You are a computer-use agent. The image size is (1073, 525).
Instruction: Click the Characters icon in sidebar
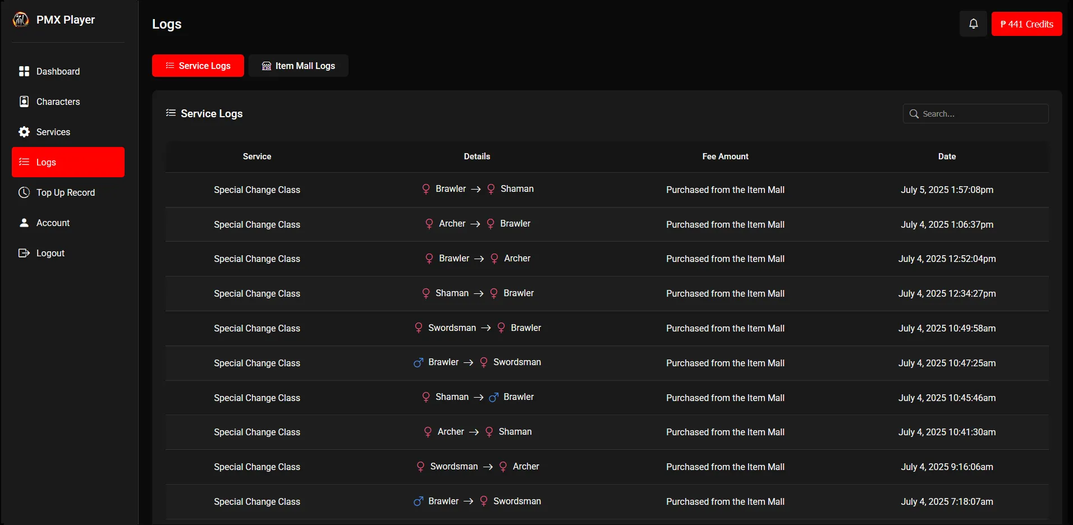click(x=24, y=102)
